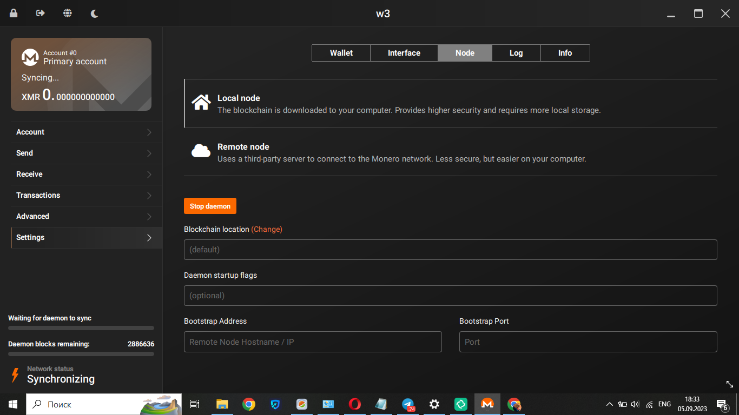Viewport: 739px width, 415px height.
Task: Click the Remote node cloud icon
Action: [201, 151]
